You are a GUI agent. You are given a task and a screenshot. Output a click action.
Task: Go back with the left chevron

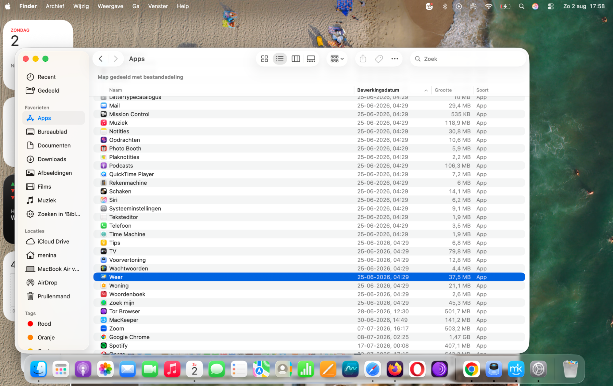[x=101, y=59]
